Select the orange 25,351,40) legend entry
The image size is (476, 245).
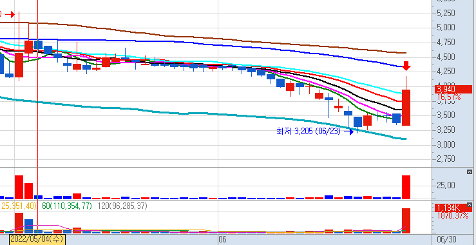[18, 206]
